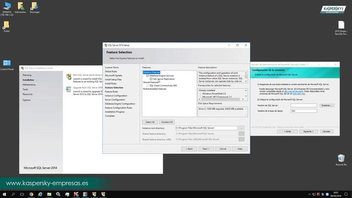Screen dimensions: 352x198
Task: Click Examinar in the Kaspersky wizard
Action: pyautogui.click(x=327, y=105)
